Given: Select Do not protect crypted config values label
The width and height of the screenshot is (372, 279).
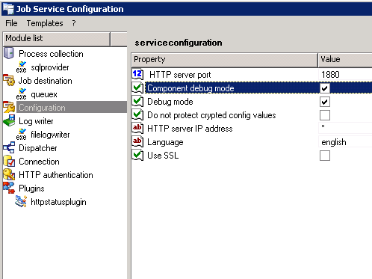Looking at the screenshot, I should [x=211, y=115].
